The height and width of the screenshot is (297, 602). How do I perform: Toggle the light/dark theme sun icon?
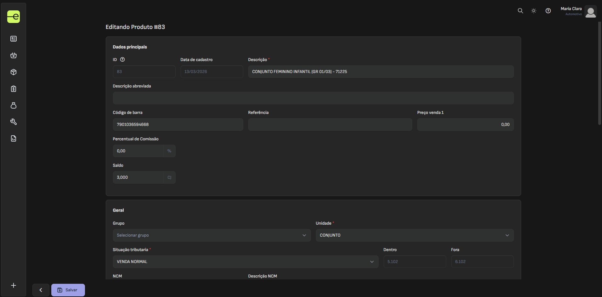coord(534,11)
